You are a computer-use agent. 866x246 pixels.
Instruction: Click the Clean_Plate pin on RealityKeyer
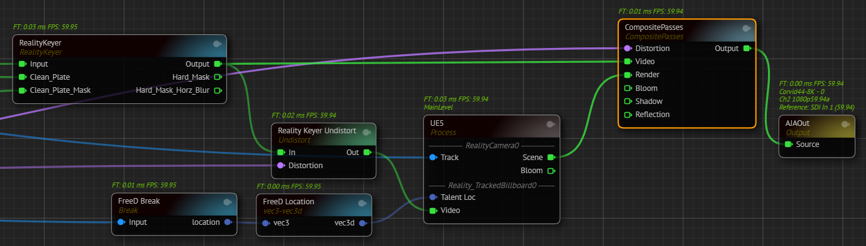pos(22,77)
